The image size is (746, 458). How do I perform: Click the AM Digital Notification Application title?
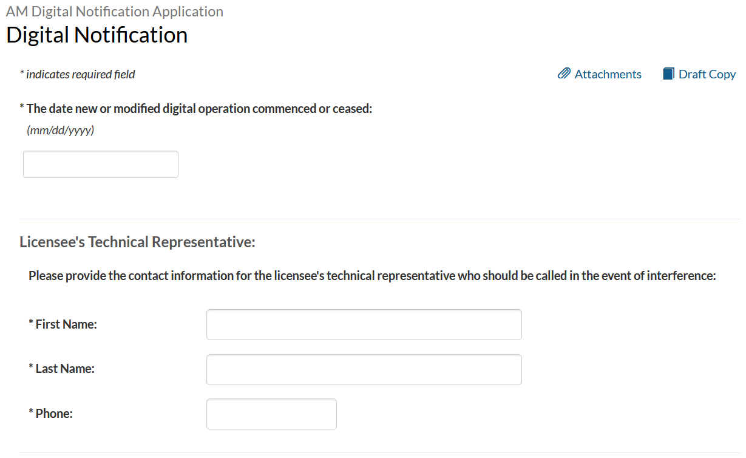pos(115,12)
